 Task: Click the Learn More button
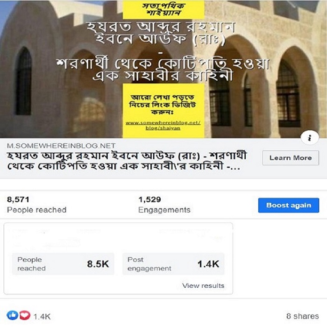[291, 158]
